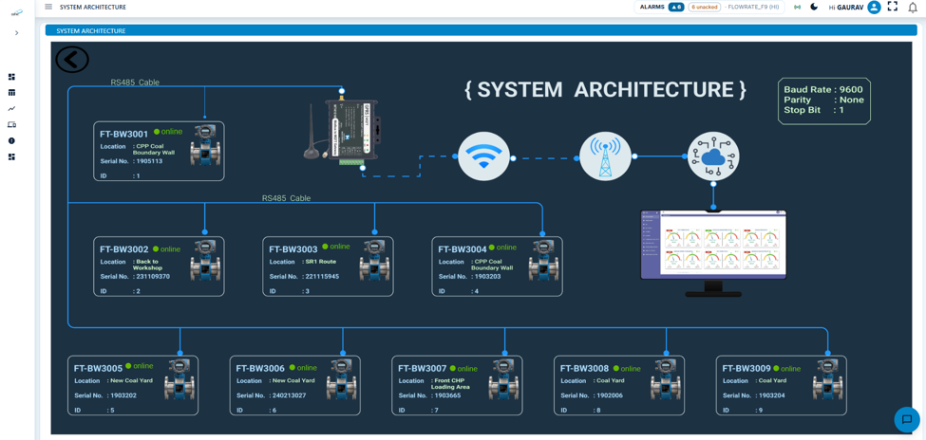Open the '6 unacked' alarms pill
Screen dimensions: 926x440
pyautogui.click(x=704, y=7)
